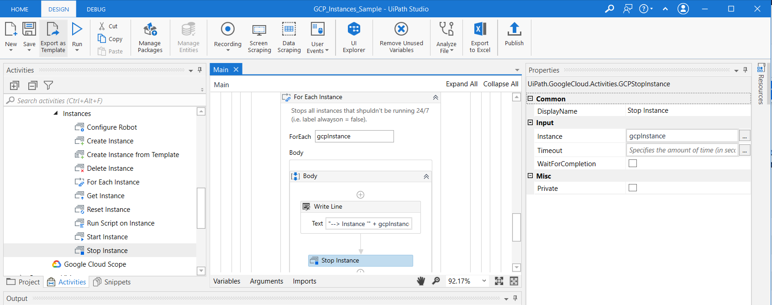The image size is (772, 305).
Task: Click the add activity plus circle
Action: [360, 195]
